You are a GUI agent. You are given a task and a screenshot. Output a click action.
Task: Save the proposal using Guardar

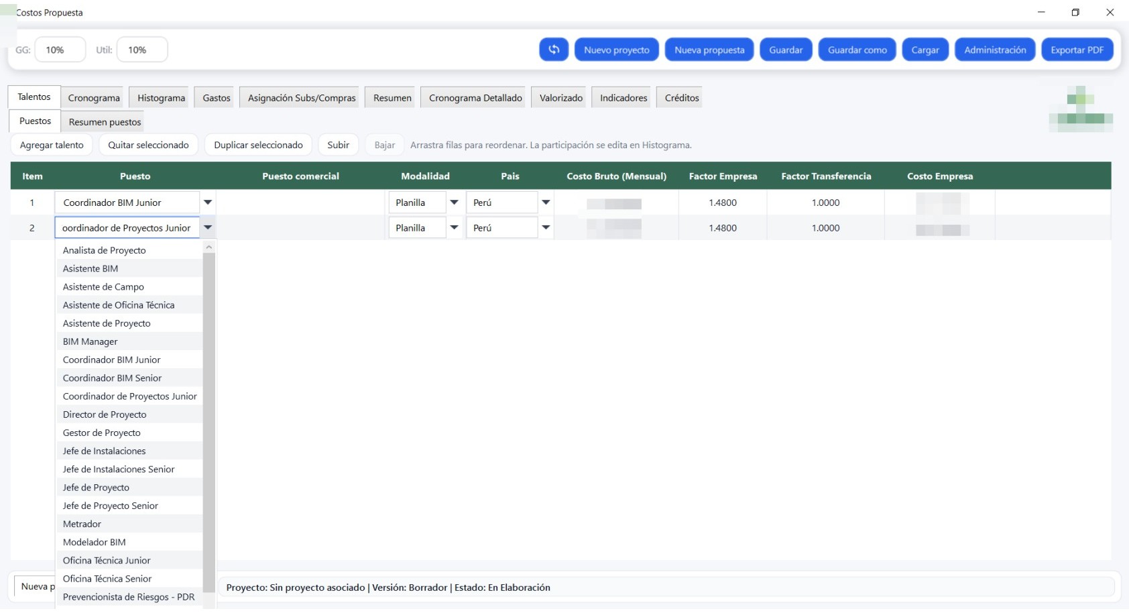coord(786,49)
